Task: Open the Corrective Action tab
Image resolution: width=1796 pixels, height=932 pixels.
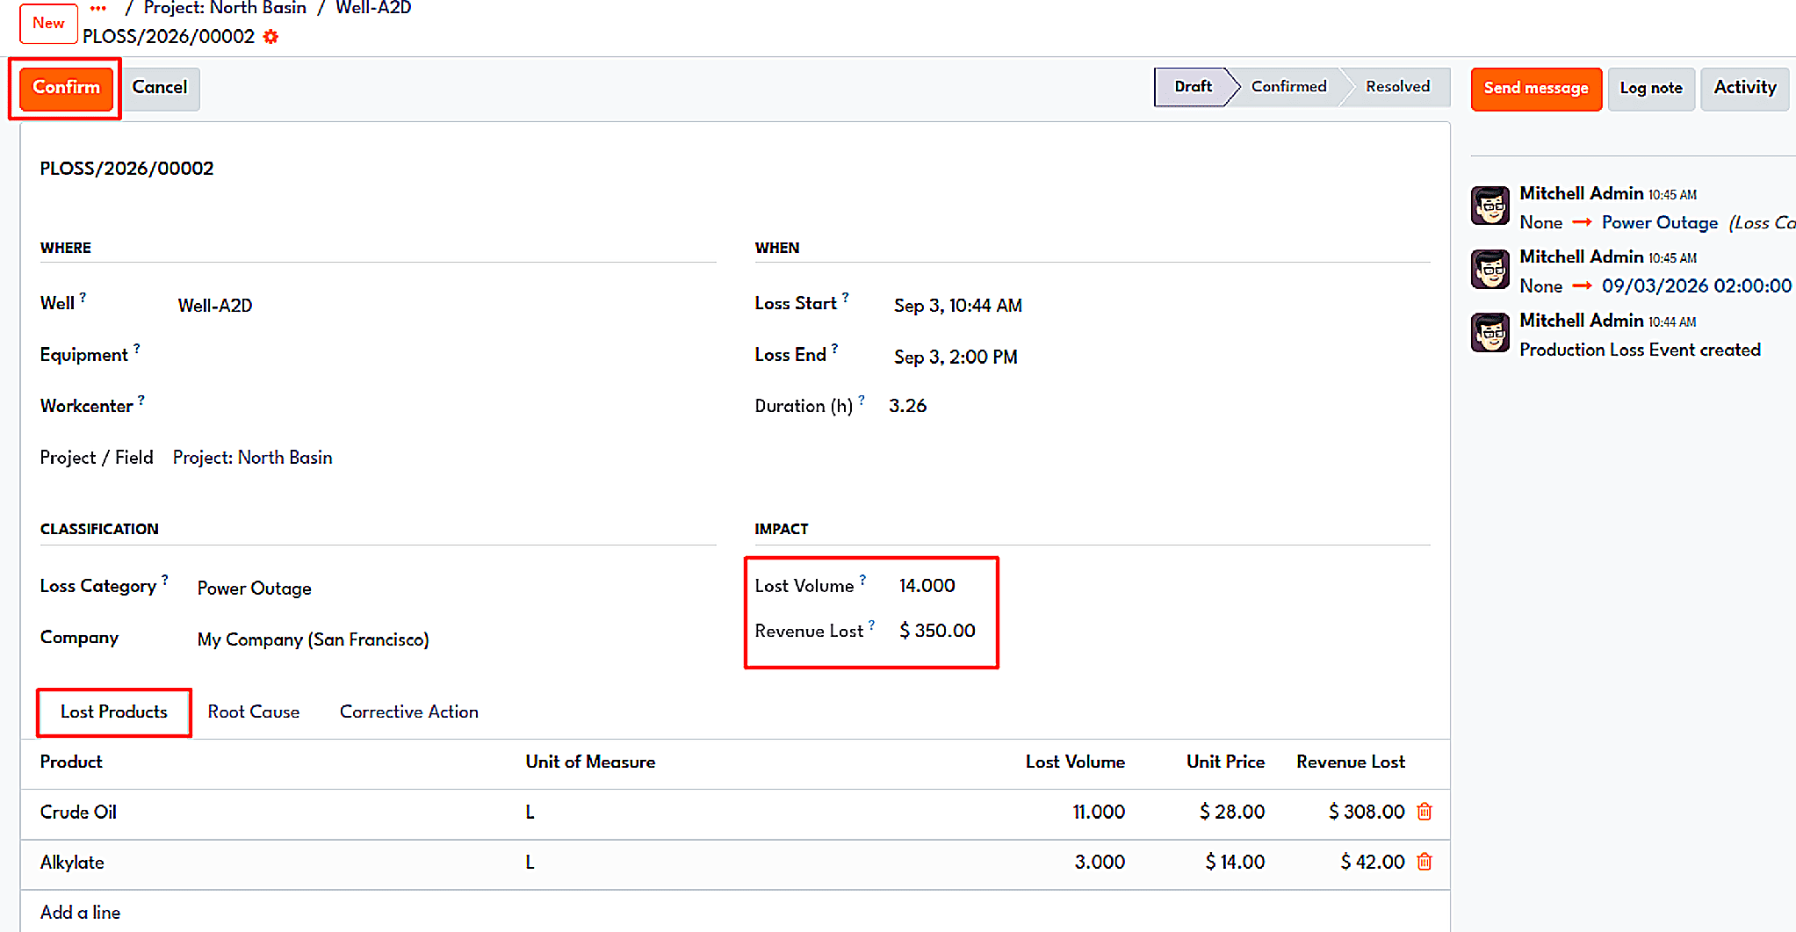Action: click(409, 712)
